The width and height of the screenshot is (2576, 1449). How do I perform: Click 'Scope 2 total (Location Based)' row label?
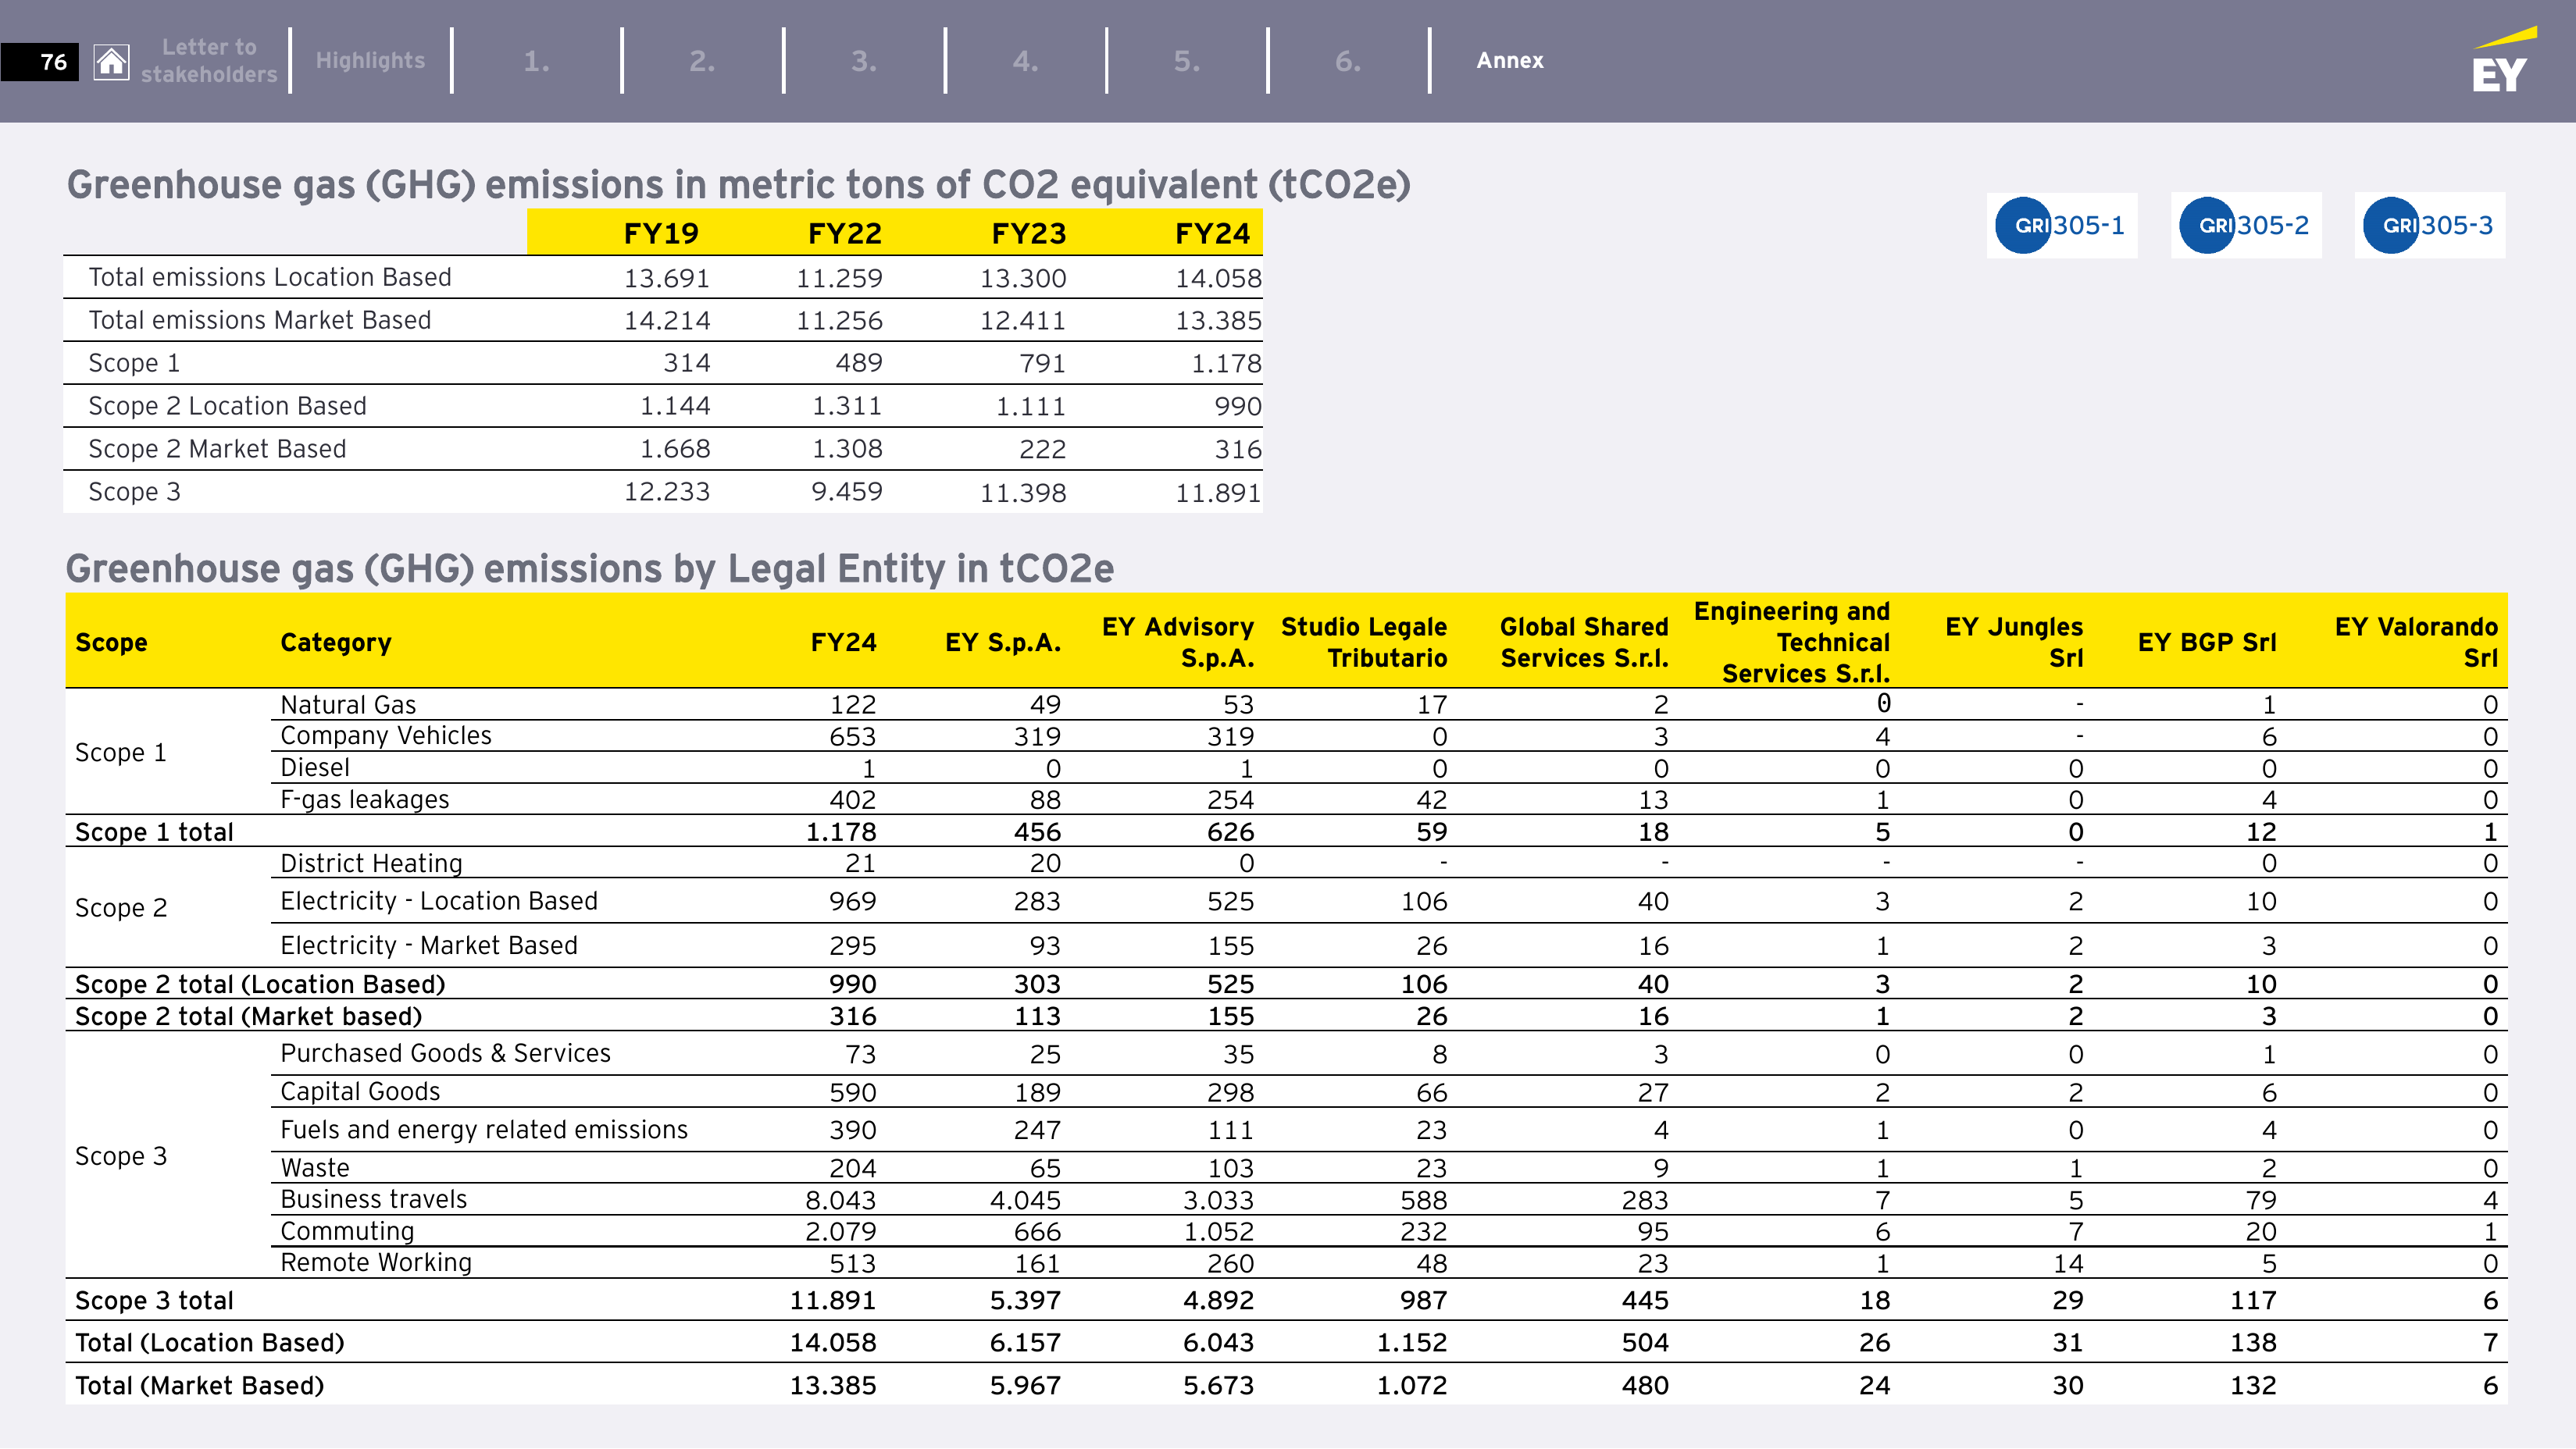tap(260, 985)
